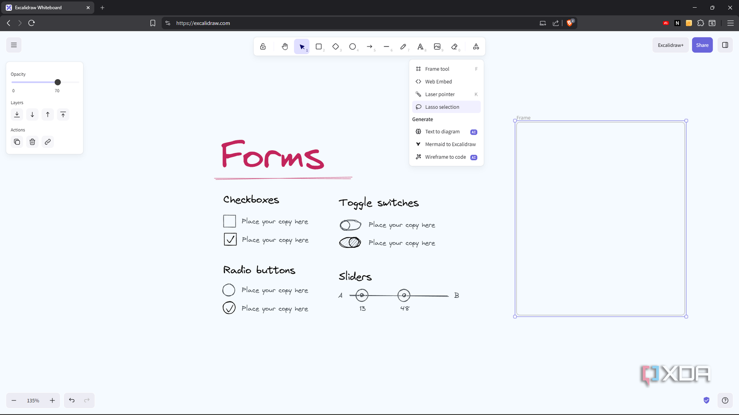Viewport: 739px width, 415px height.
Task: Select the on toggle switch drawing
Action: [350, 242]
